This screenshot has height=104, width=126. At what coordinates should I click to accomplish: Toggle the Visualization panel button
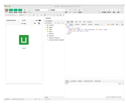tap(25, 10)
